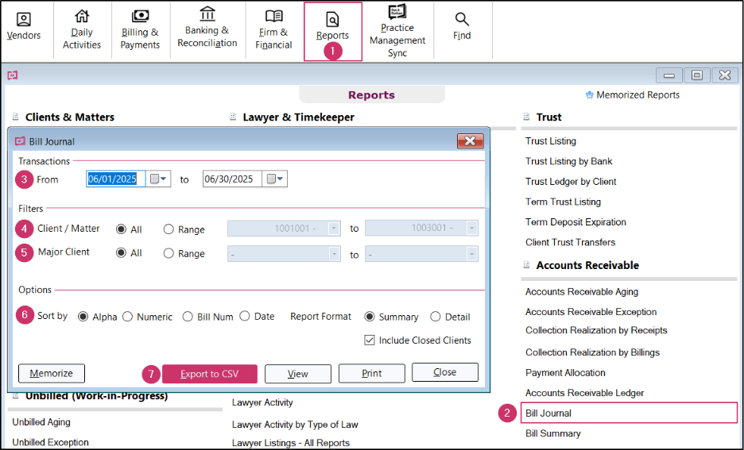744x450 pixels.
Task: Open Collection Realization by Billings report
Action: pyautogui.click(x=592, y=352)
